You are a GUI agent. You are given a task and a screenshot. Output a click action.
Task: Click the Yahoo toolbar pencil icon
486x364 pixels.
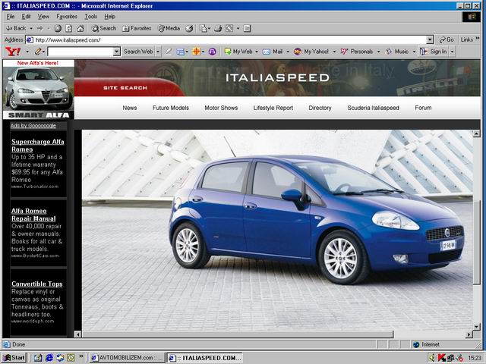pos(38,52)
